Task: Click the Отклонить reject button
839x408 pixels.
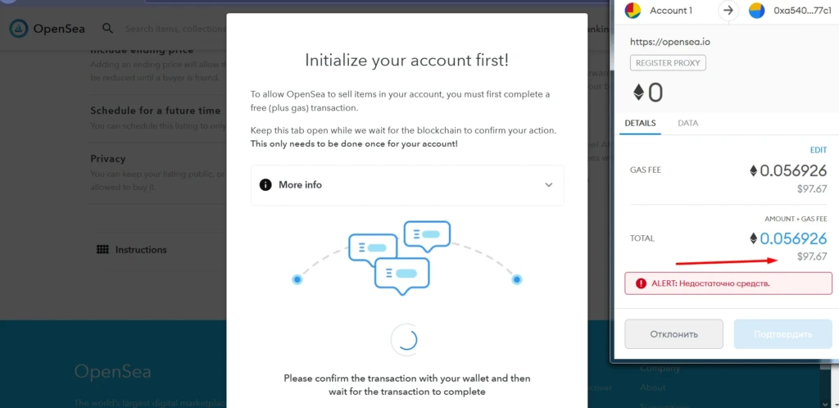Action: coord(673,334)
